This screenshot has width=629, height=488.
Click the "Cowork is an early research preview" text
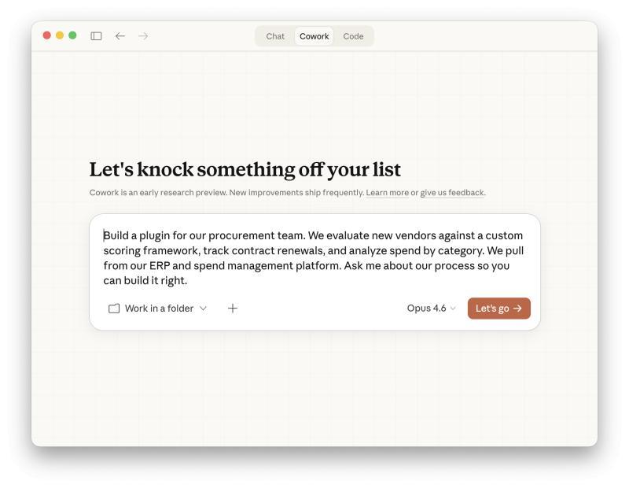click(x=226, y=193)
